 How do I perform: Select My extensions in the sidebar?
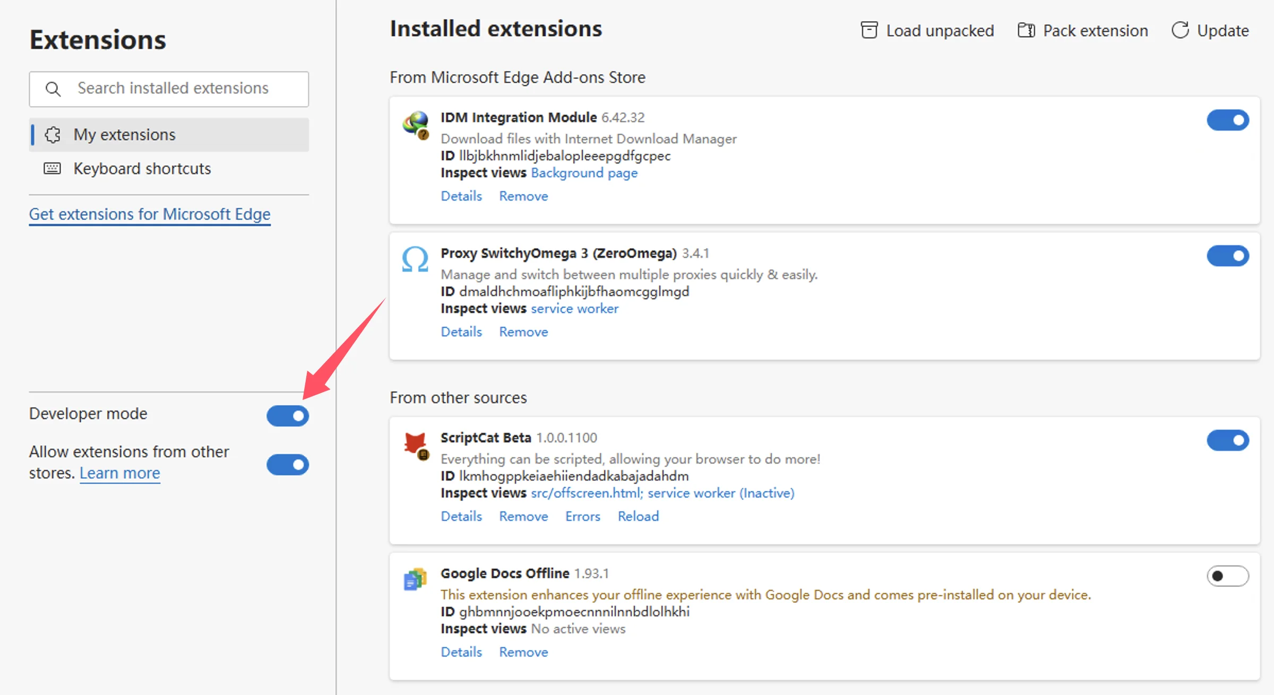(169, 135)
